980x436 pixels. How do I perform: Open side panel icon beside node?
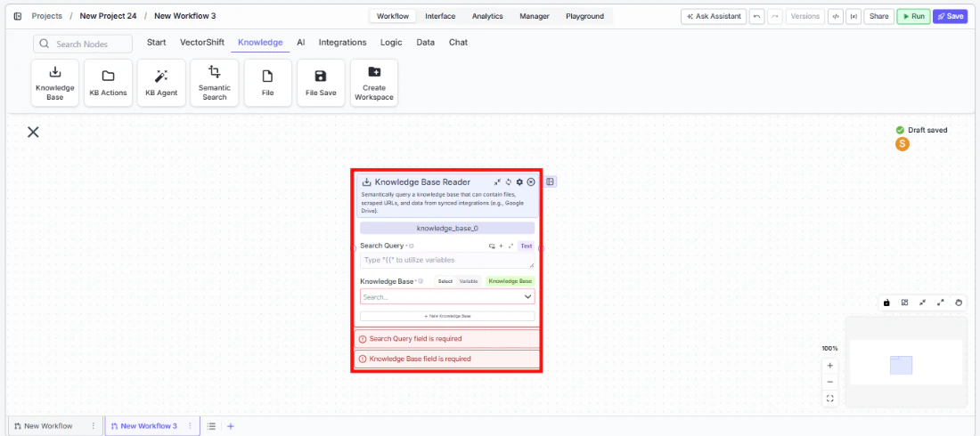pos(550,182)
